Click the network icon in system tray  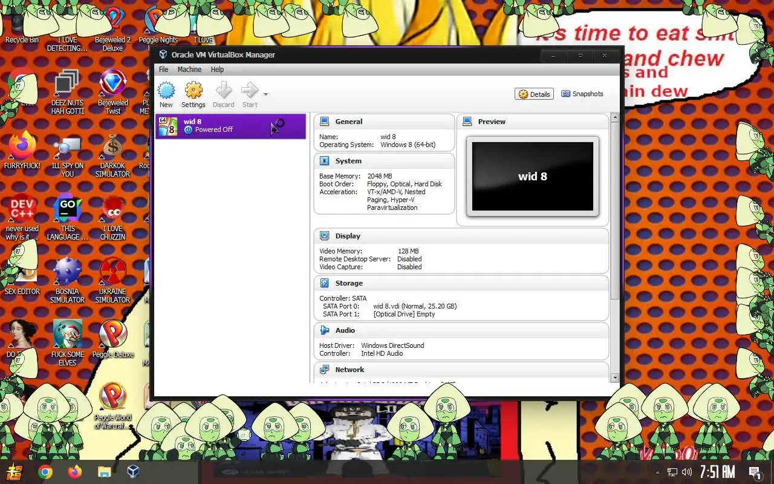[672, 472]
